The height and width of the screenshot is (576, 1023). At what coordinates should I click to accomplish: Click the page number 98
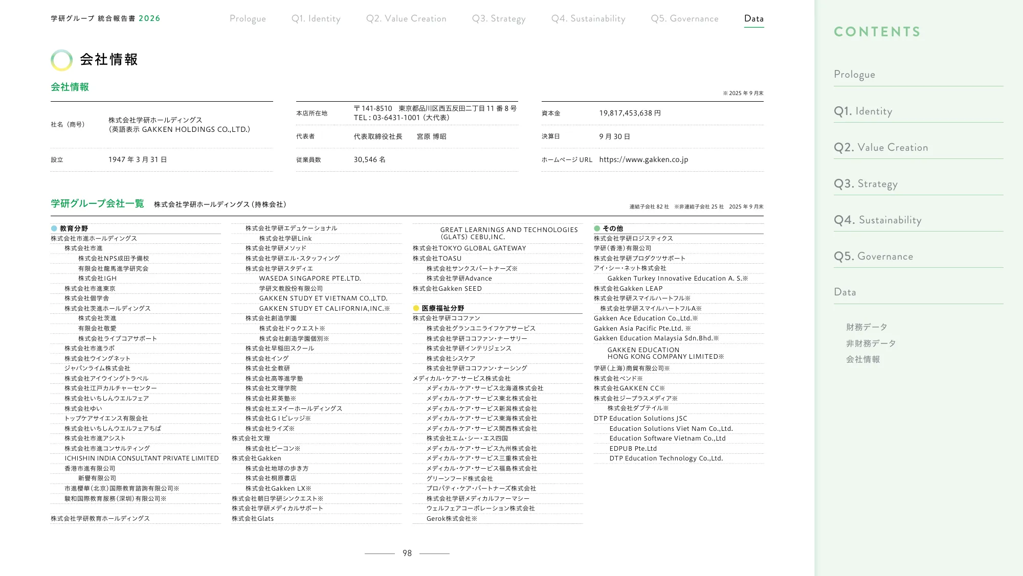click(407, 553)
